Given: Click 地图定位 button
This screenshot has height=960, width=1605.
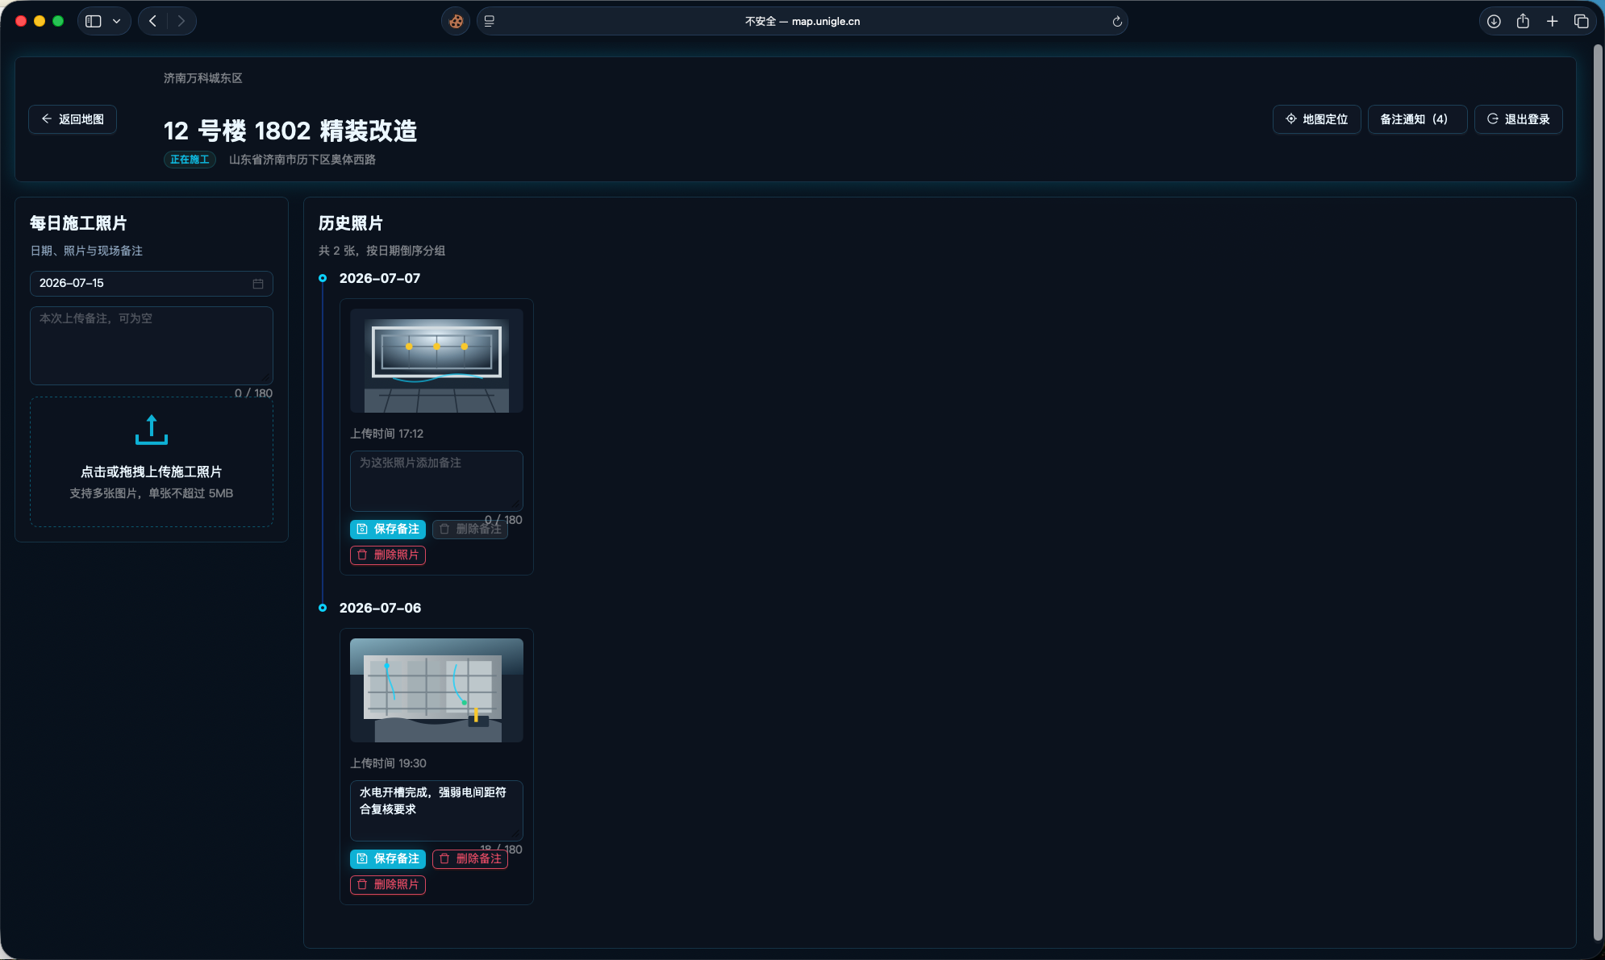Looking at the screenshot, I should point(1316,119).
